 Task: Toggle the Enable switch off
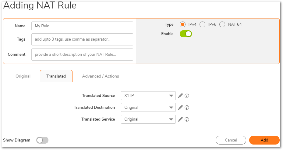tap(186, 34)
